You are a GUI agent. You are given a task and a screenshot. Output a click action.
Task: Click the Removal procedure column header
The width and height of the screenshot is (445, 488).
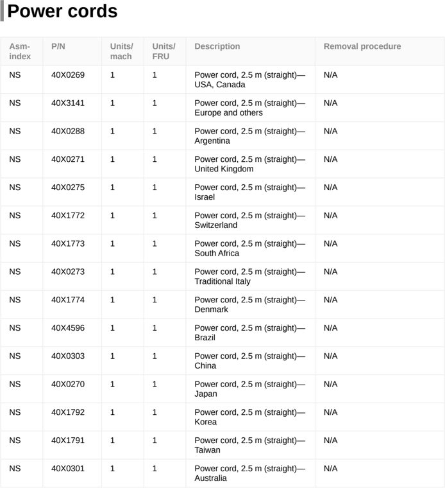pyautogui.click(x=362, y=46)
